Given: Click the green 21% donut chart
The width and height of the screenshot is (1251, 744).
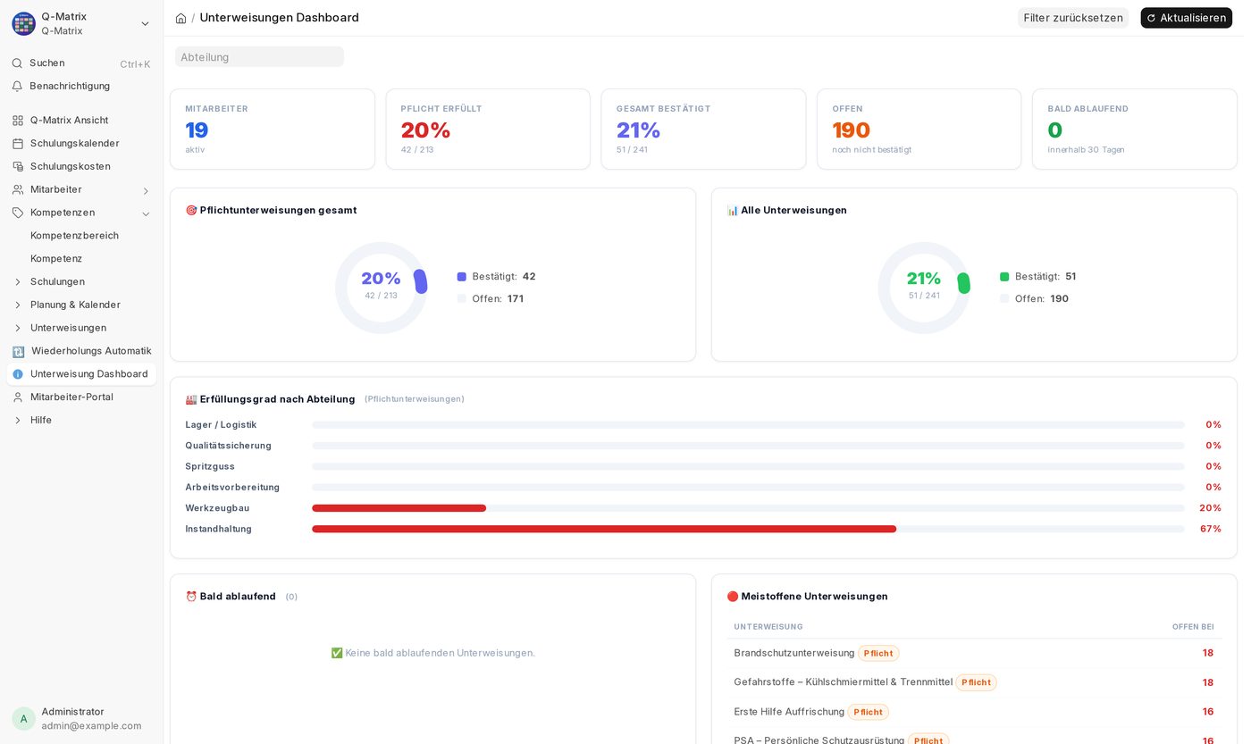Looking at the screenshot, I should (924, 288).
